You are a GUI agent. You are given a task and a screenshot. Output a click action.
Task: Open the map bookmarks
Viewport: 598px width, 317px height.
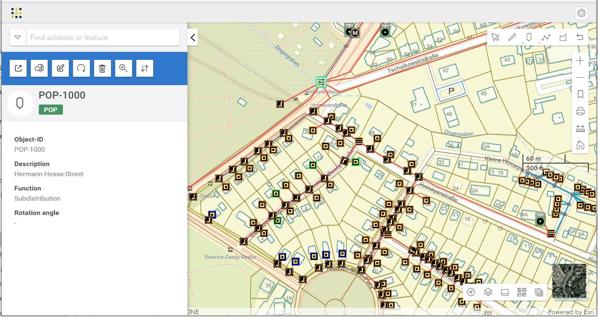pos(580,94)
